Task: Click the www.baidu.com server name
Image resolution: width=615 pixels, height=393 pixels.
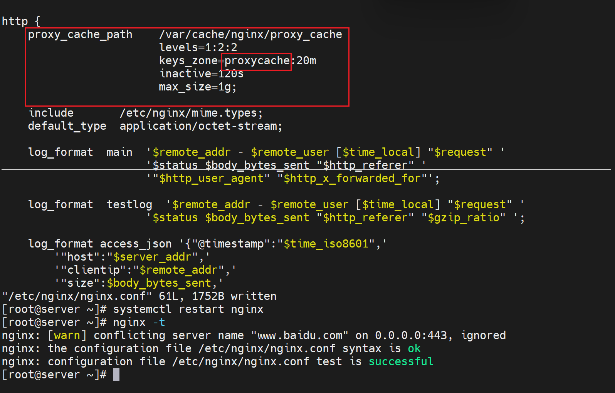Action: pyautogui.click(x=300, y=336)
